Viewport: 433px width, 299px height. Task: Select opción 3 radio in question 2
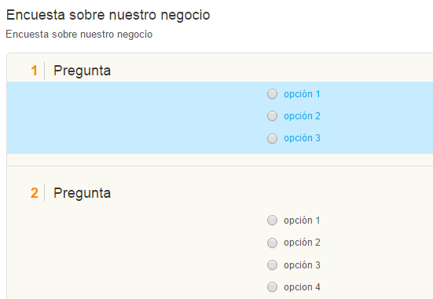(272, 264)
